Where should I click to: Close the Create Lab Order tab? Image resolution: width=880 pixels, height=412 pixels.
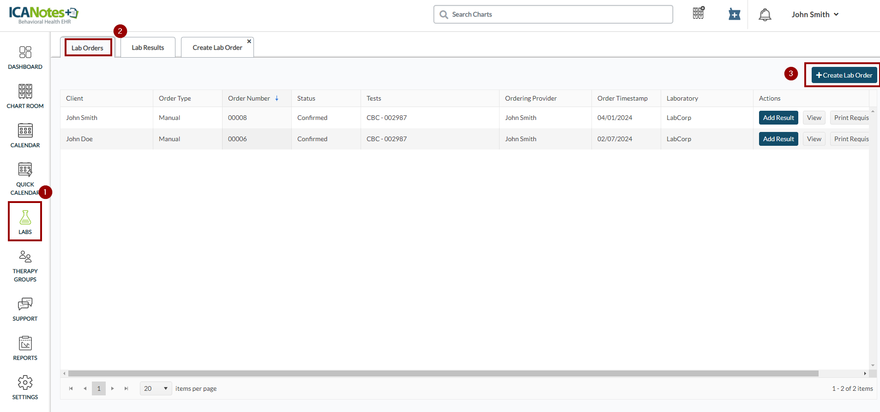click(x=249, y=42)
